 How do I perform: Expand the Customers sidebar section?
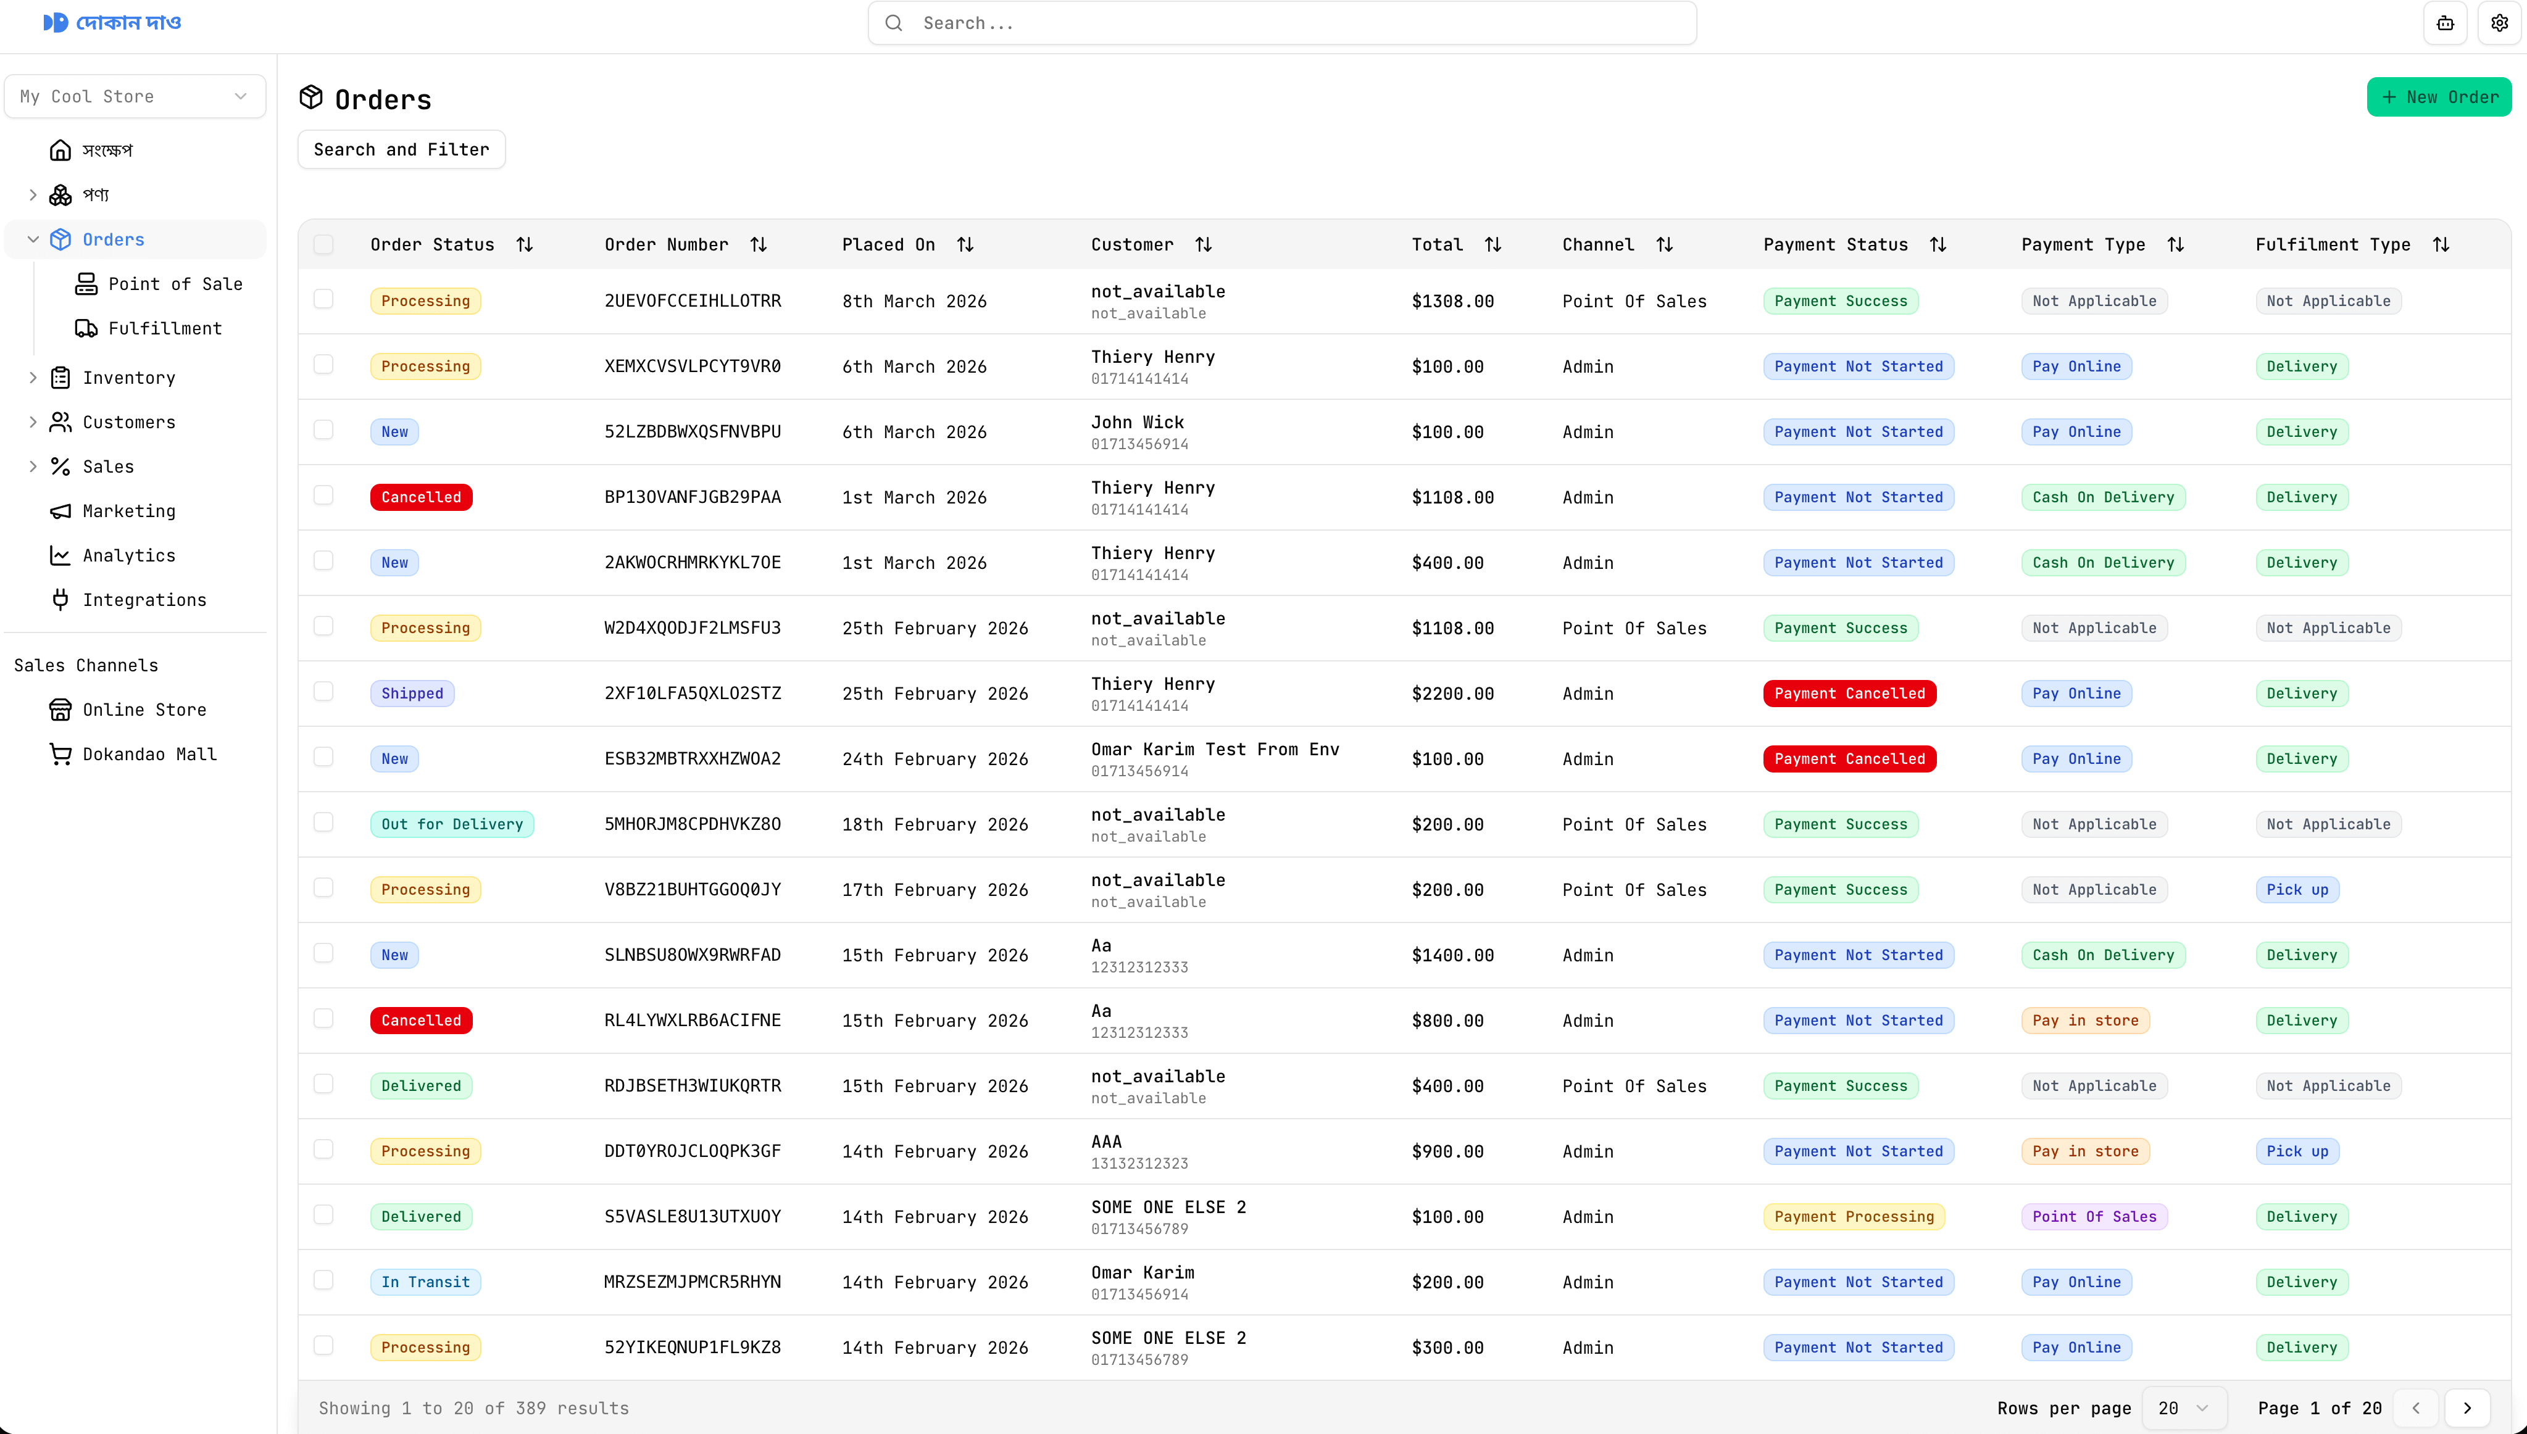pyautogui.click(x=128, y=423)
